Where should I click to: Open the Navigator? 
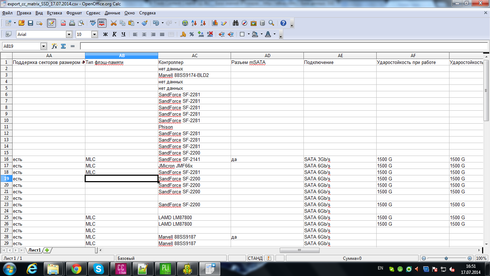pos(245,23)
